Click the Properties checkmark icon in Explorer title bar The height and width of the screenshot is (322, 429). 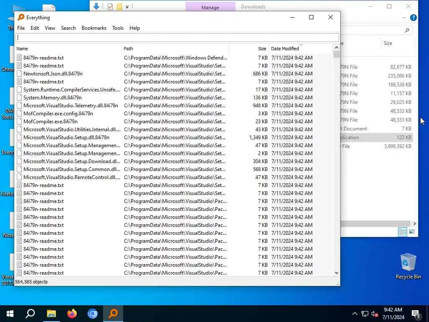110,7
